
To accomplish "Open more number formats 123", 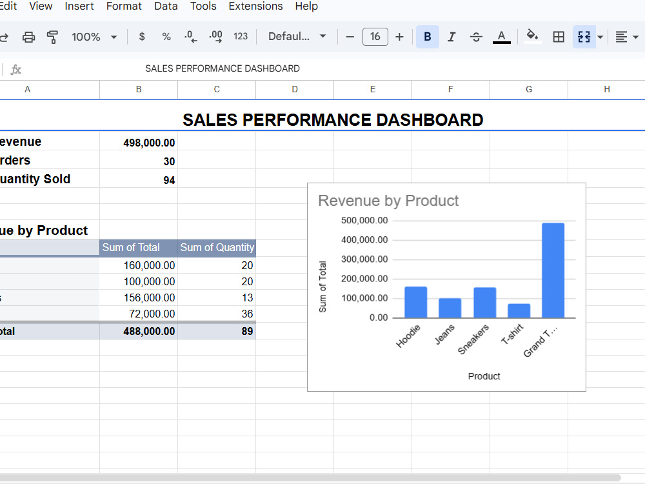I will (x=241, y=37).
